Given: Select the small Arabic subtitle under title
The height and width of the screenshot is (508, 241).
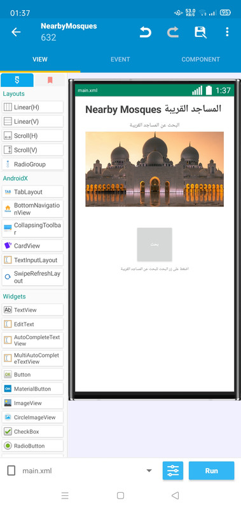Looking at the screenshot, I should (x=155, y=125).
